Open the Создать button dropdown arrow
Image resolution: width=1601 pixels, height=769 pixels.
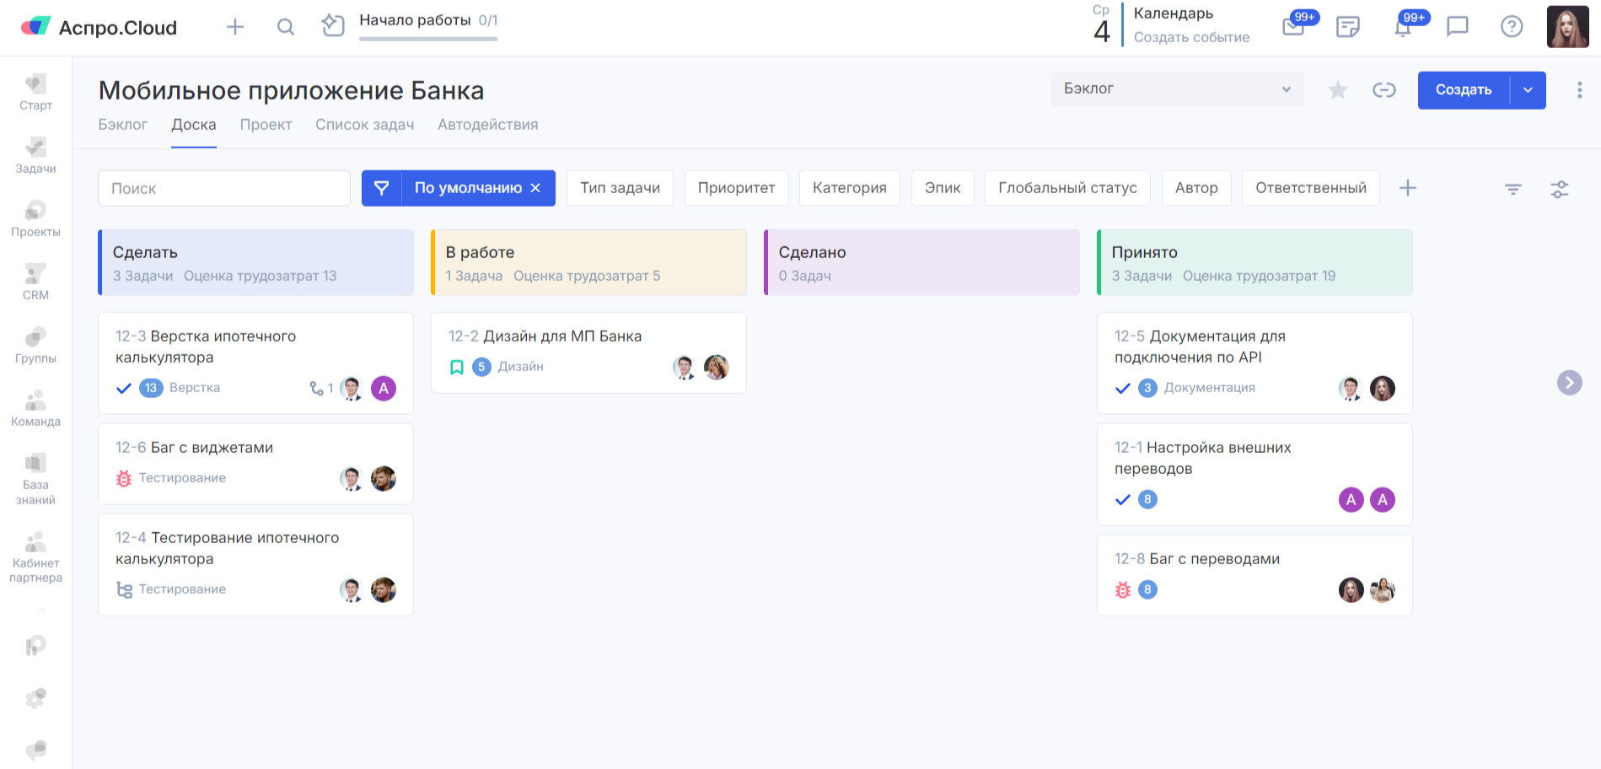click(x=1528, y=90)
